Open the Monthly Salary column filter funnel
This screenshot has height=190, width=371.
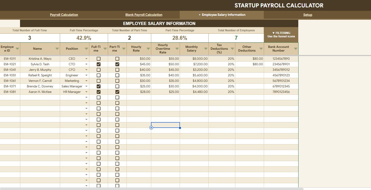click(x=206, y=49)
